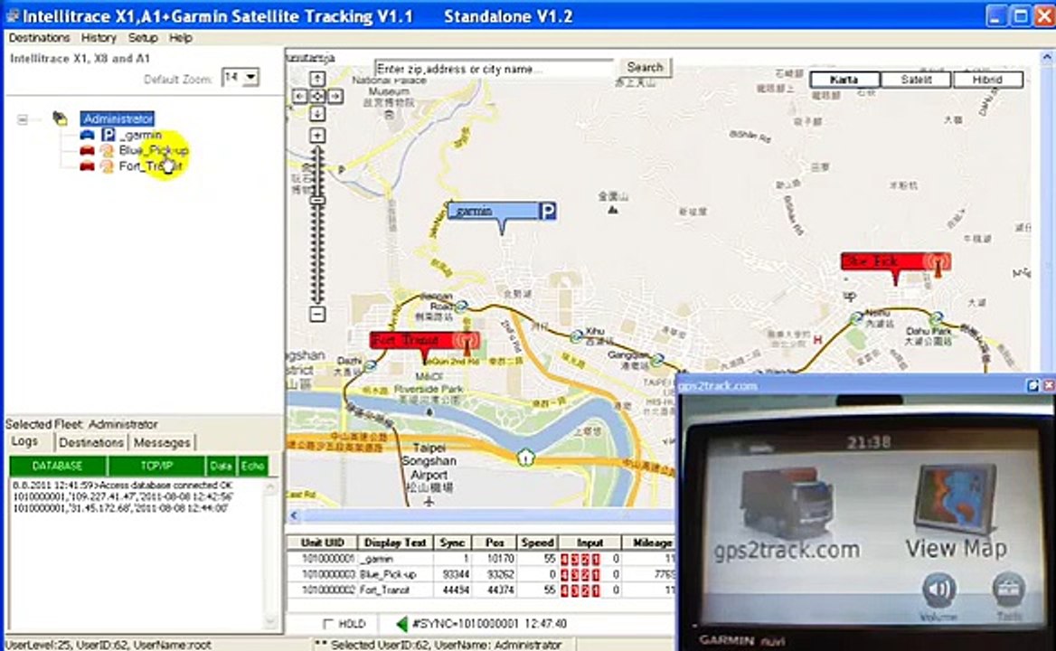Open the Destinations menu

click(39, 38)
